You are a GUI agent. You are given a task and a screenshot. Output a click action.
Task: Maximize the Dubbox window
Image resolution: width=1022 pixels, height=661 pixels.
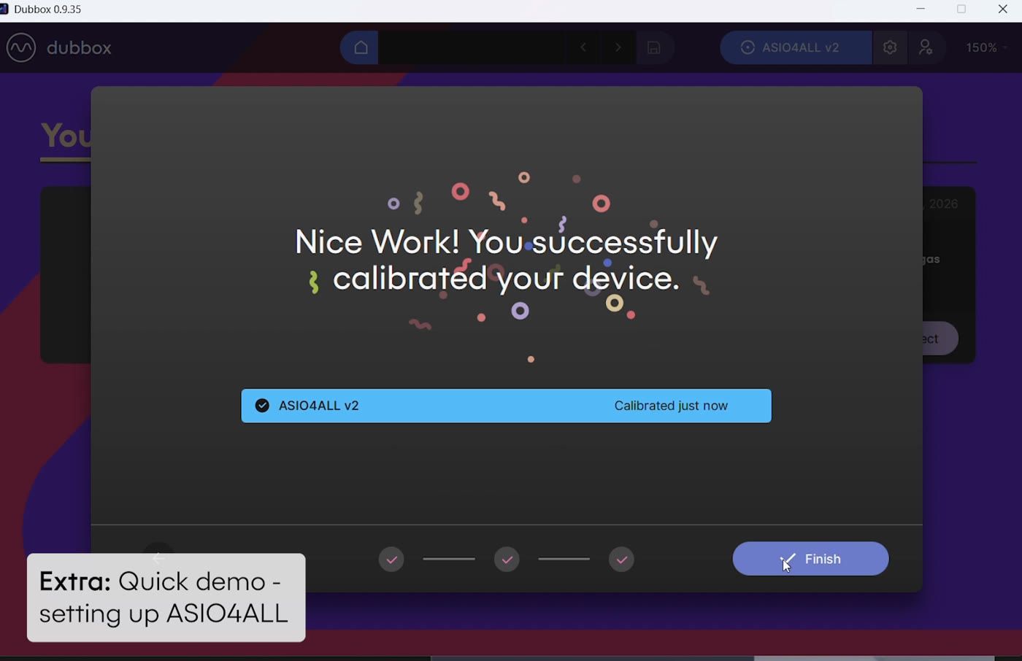(961, 9)
